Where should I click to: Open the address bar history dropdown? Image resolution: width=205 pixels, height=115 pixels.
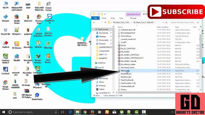163,22
